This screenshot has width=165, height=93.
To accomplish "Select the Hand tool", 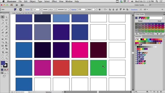I will tap(3, 59).
